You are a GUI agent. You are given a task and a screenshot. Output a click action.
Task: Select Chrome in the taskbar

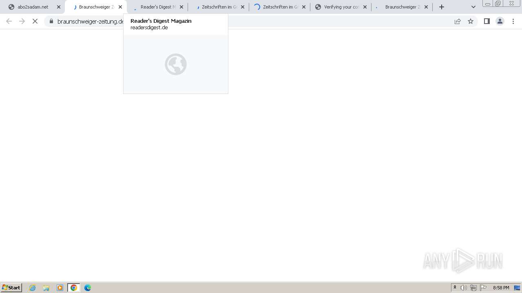point(74,288)
